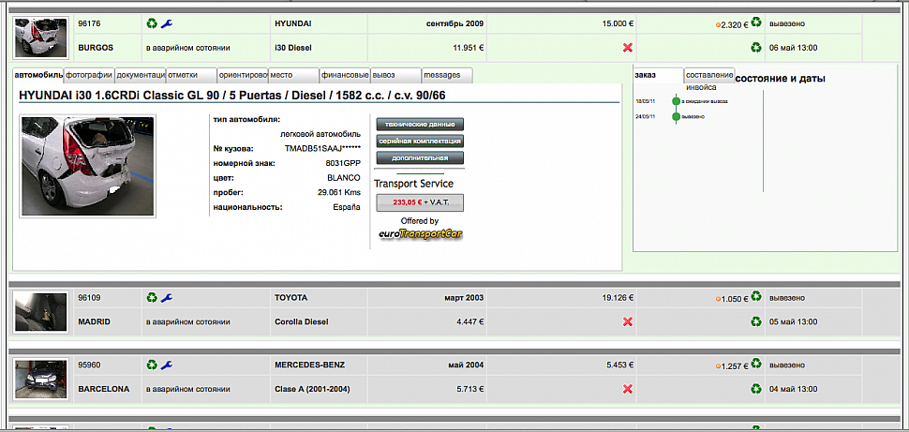This screenshot has height=432, width=909.
Task: Click the дополнительная button
Action: tap(420, 157)
